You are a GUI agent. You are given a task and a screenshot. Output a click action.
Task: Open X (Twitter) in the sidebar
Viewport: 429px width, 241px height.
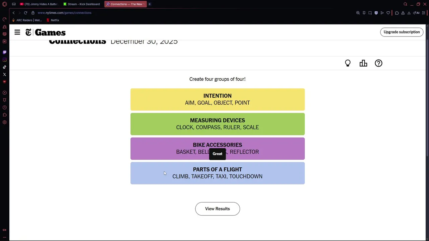click(5, 74)
